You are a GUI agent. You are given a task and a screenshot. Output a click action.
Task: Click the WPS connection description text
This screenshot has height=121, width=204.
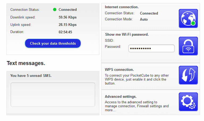(137, 80)
